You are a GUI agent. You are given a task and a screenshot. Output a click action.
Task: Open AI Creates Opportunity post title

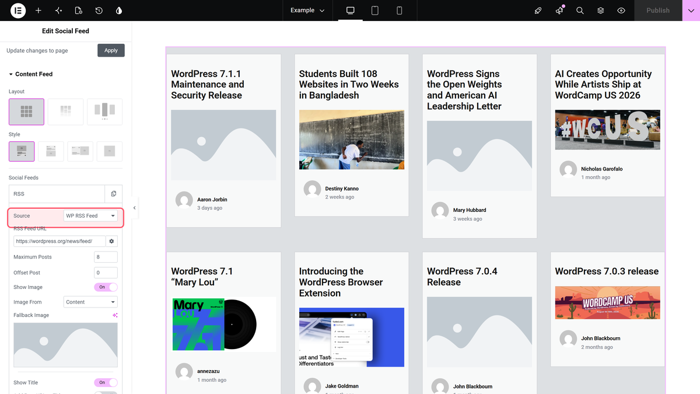click(603, 85)
